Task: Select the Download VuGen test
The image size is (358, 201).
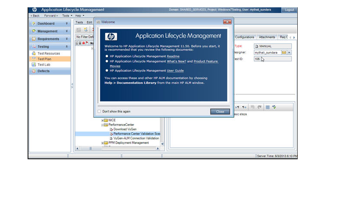Action: 125,129
